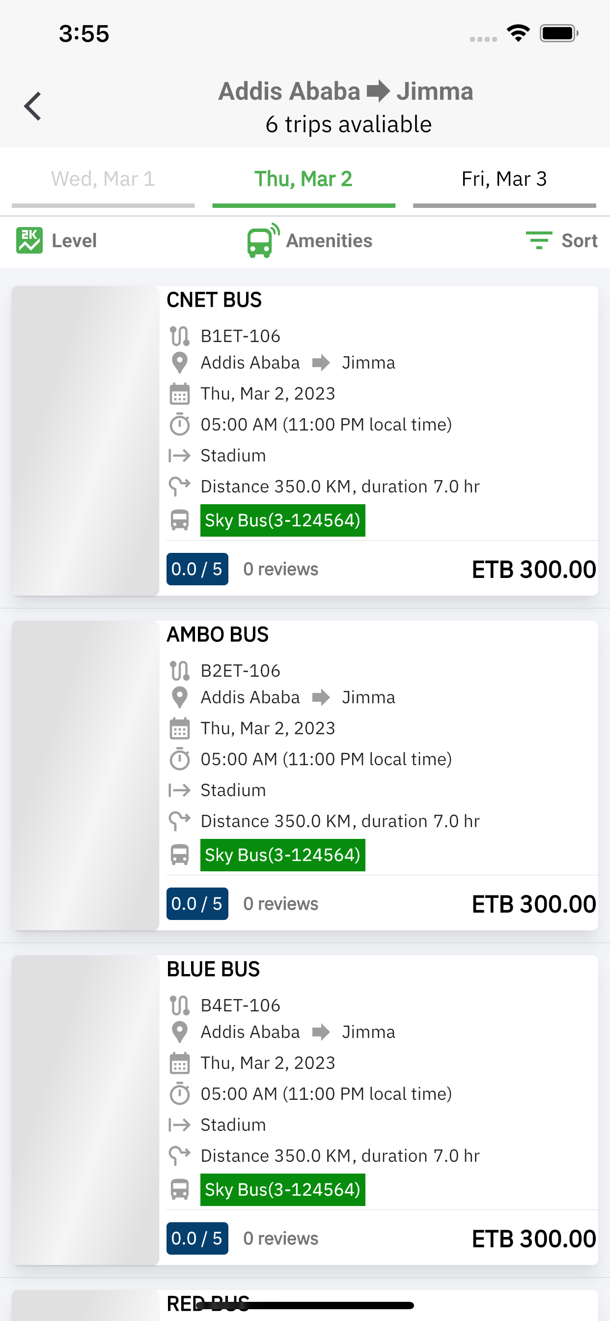Tap the CNET BUS route code icon
This screenshot has width=610, height=1321.
point(179,337)
